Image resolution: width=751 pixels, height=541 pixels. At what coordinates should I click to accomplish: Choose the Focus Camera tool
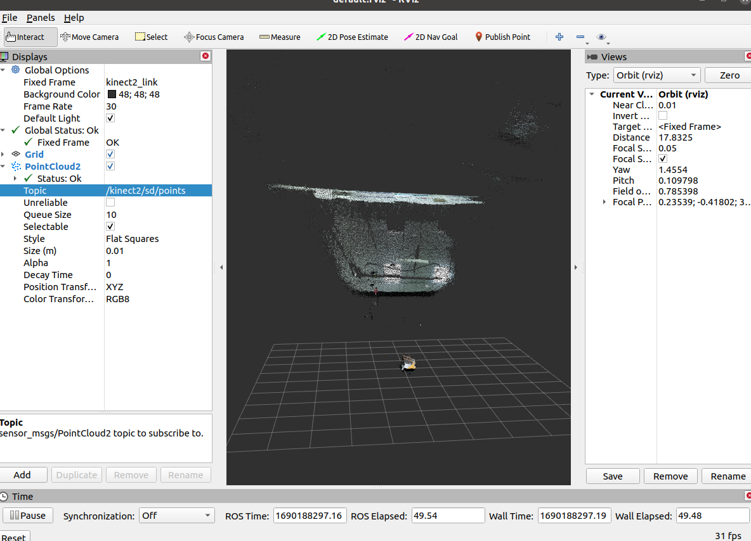tap(214, 37)
